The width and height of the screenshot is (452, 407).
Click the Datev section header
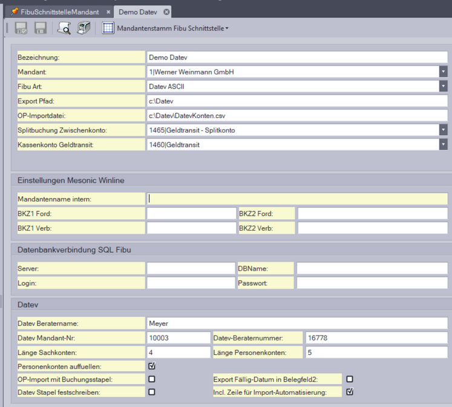28,305
